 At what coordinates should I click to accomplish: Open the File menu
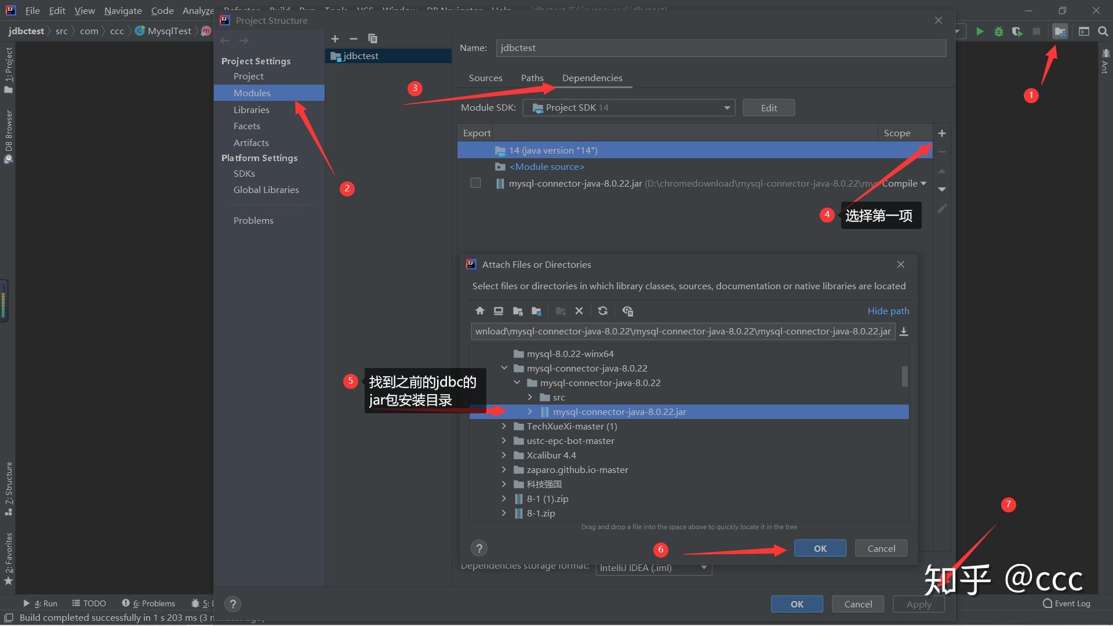pyautogui.click(x=32, y=10)
